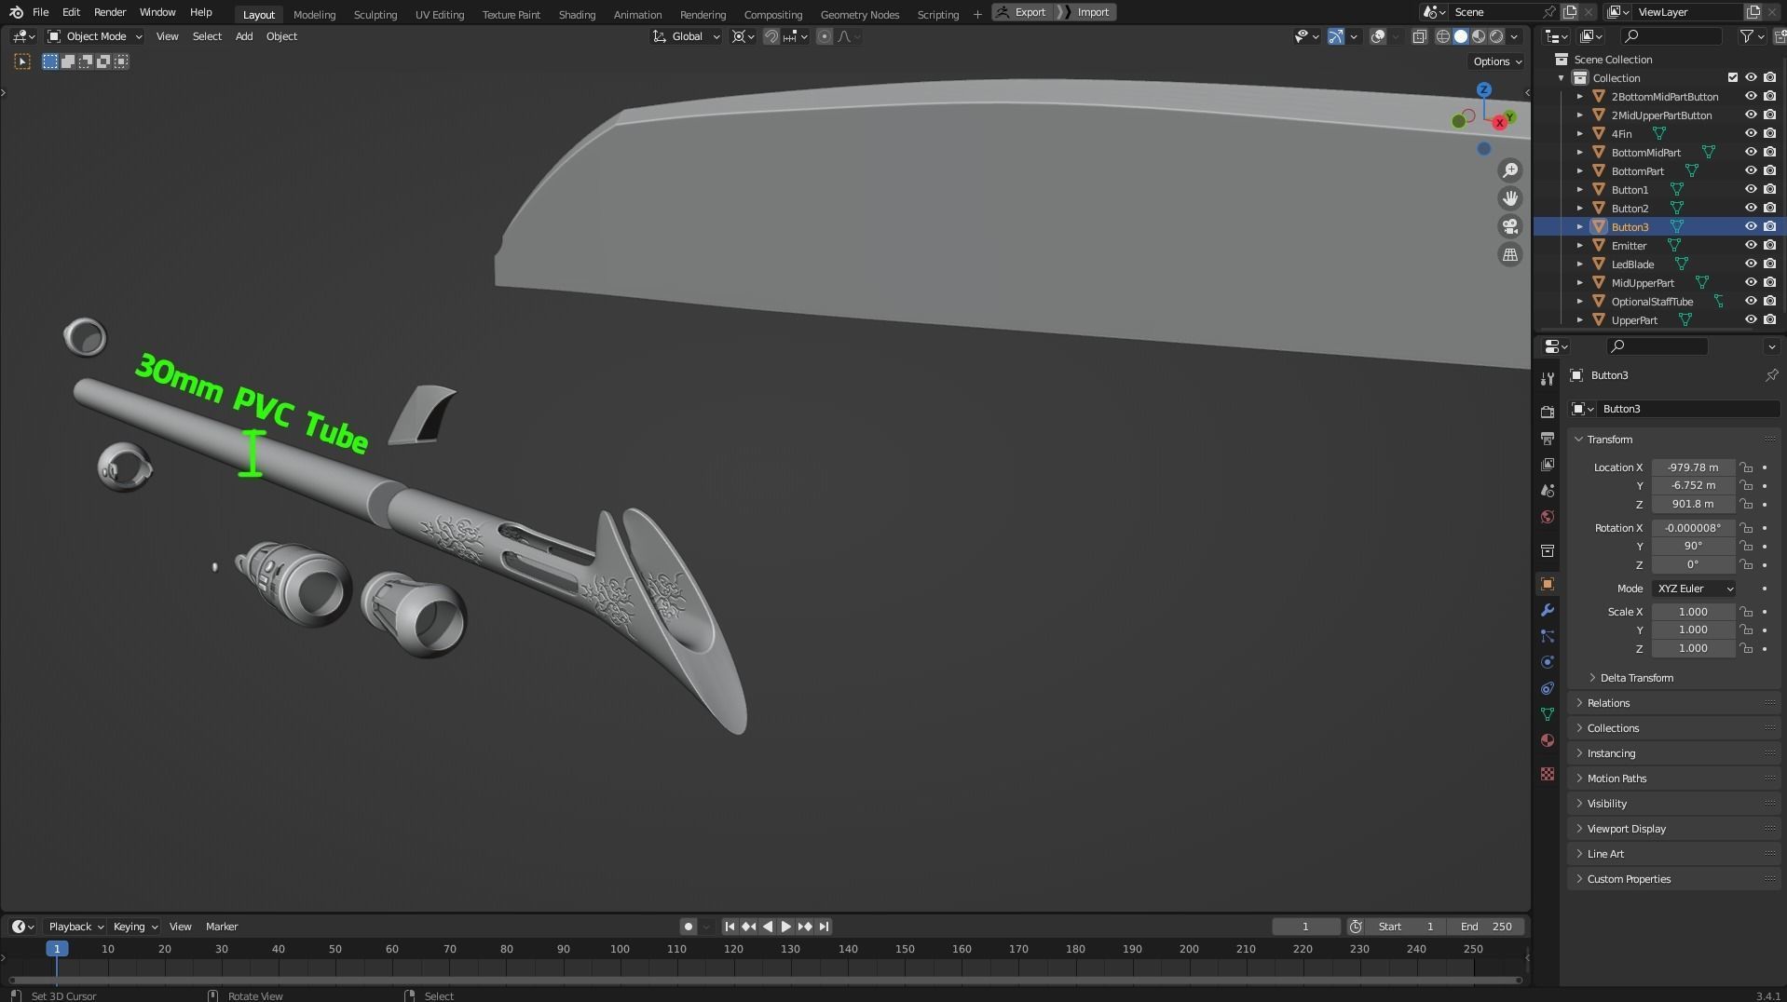The width and height of the screenshot is (1787, 1002).
Task: Select the OptionalStaffTube object in outliner
Action: tap(1652, 302)
